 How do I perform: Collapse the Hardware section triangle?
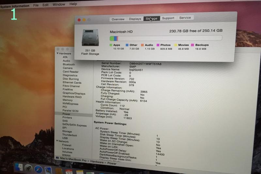pos(57,53)
